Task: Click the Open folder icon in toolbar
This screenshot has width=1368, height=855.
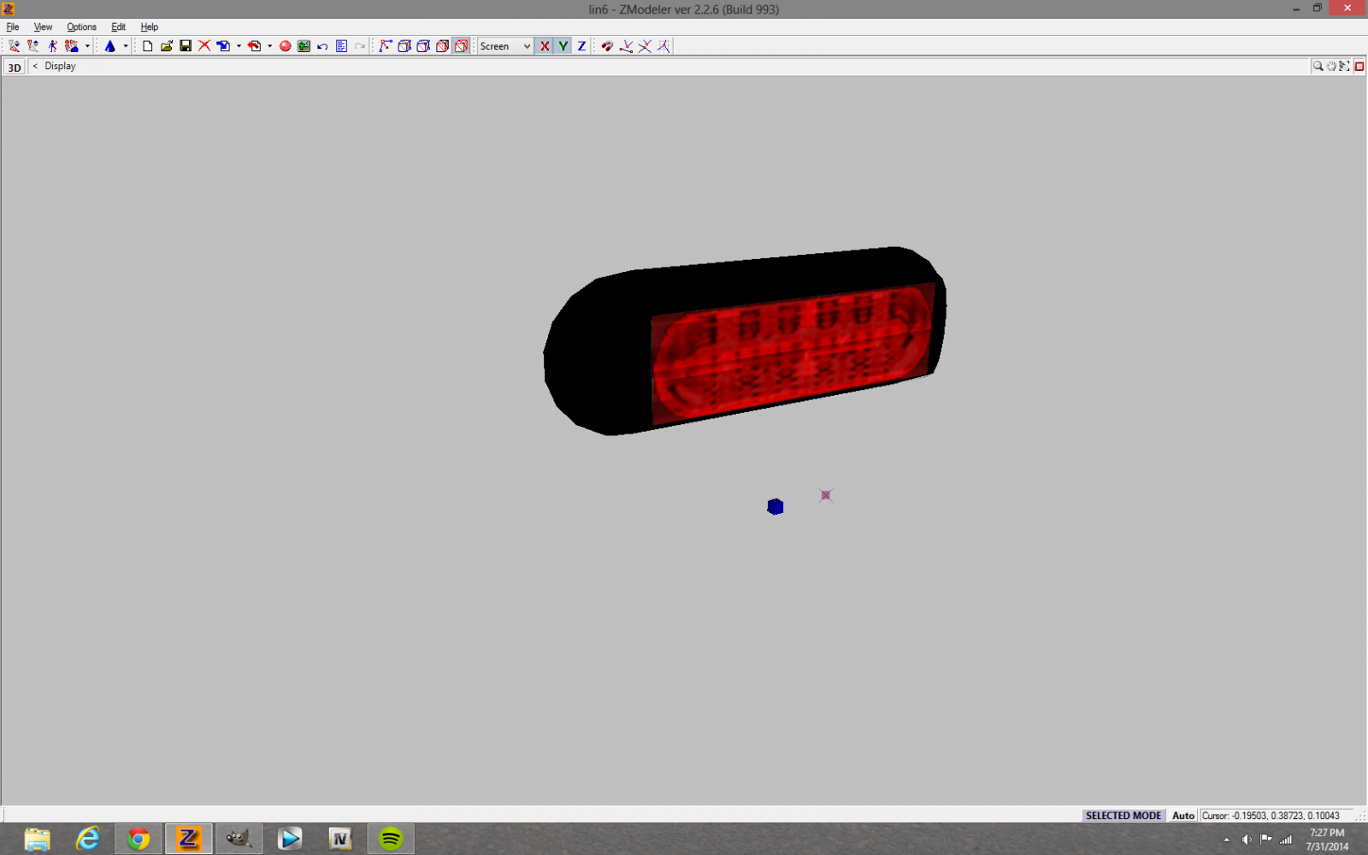Action: click(167, 46)
